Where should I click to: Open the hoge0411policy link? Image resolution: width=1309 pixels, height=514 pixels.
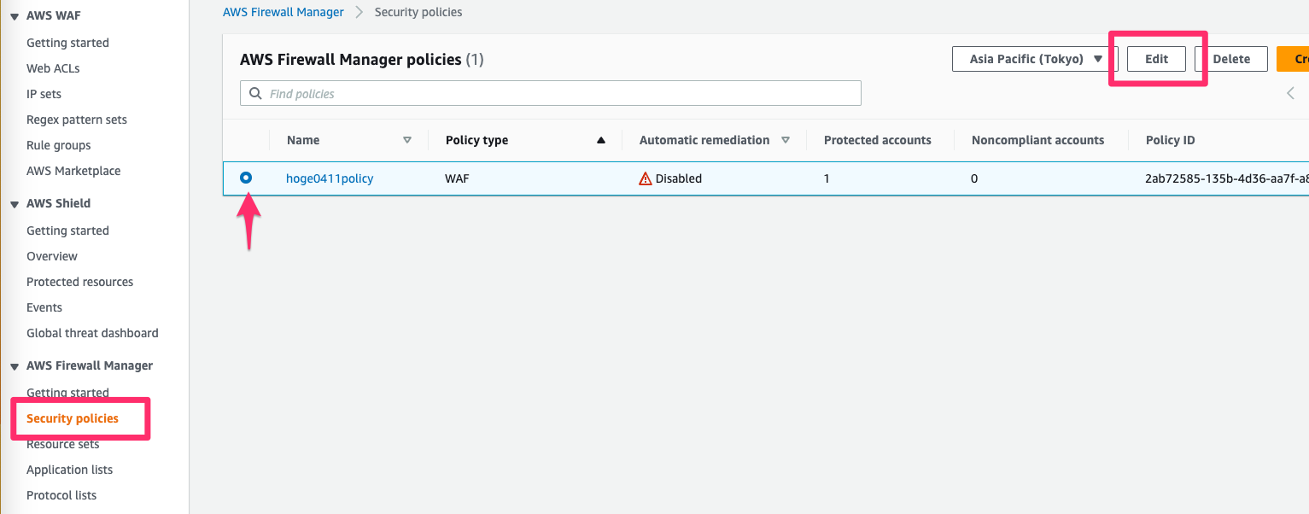[330, 178]
